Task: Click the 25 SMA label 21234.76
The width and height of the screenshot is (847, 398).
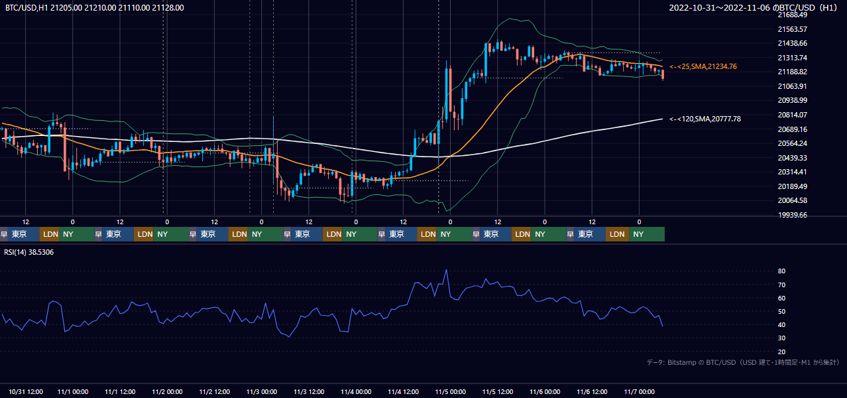Action: click(x=703, y=66)
